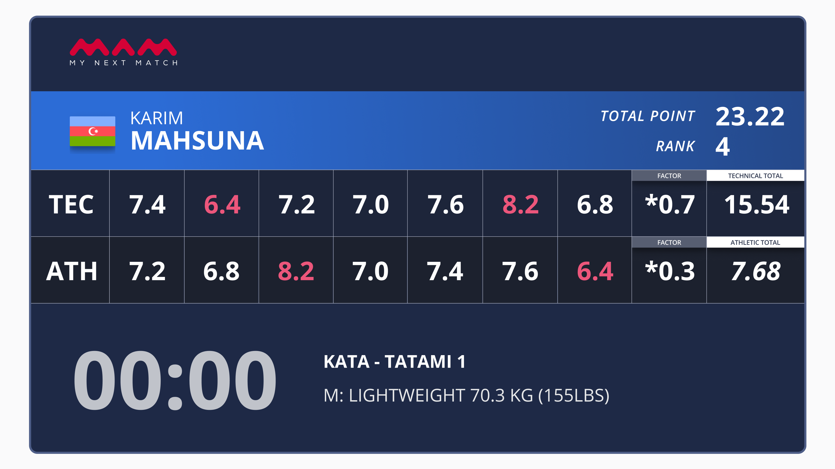835x469 pixels.
Task: Click the Technical Total header label
Action: pyautogui.click(x=755, y=176)
